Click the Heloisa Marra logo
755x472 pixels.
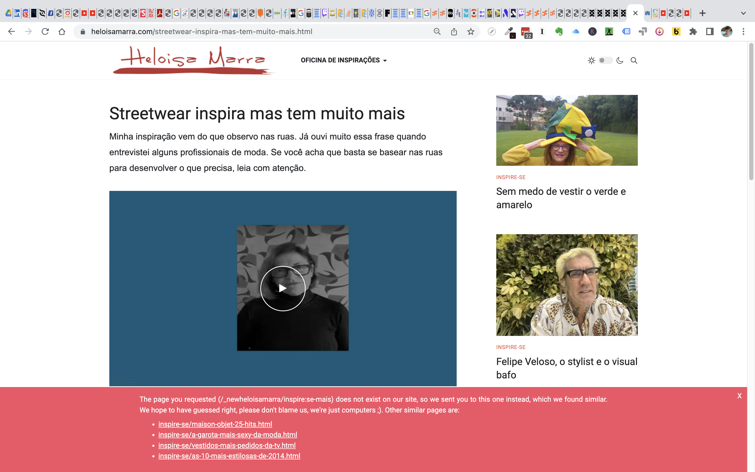(x=193, y=60)
